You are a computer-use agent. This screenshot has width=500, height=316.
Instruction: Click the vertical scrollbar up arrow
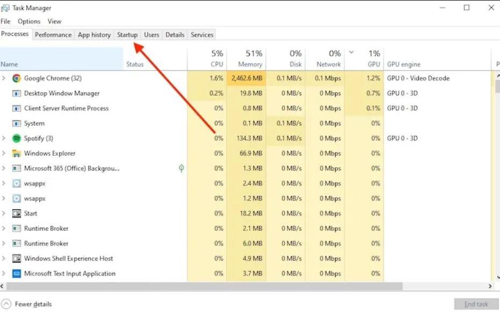point(497,76)
